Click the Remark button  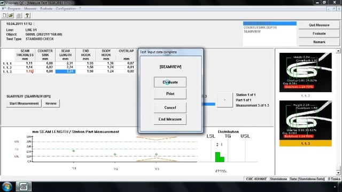tap(319, 42)
